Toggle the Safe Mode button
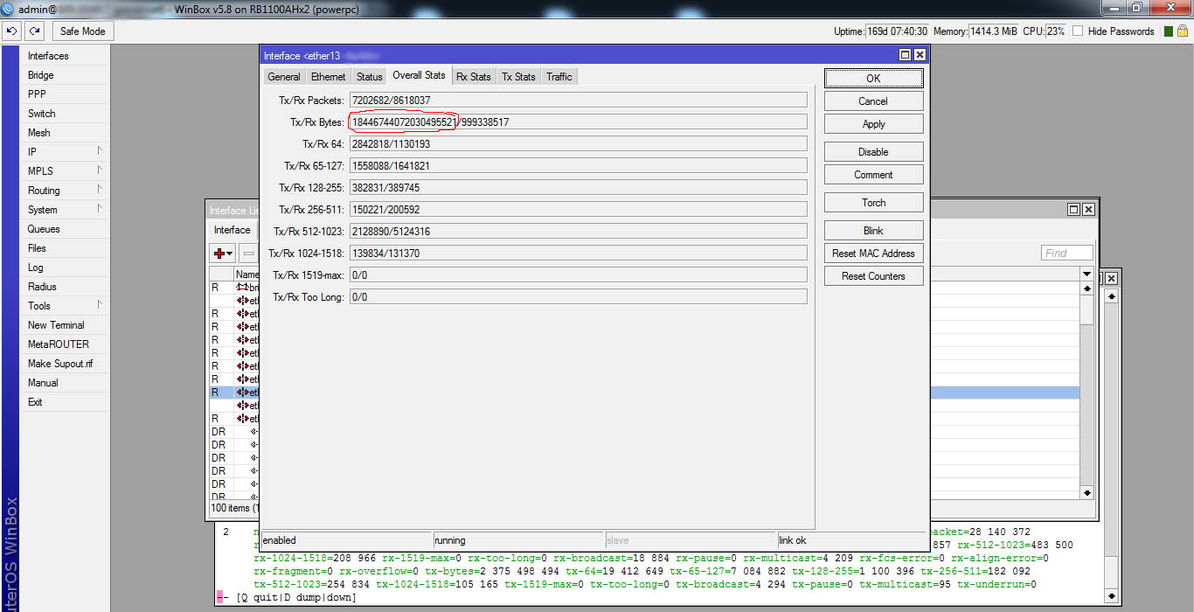Viewport: 1194px width, 612px height. 83,31
